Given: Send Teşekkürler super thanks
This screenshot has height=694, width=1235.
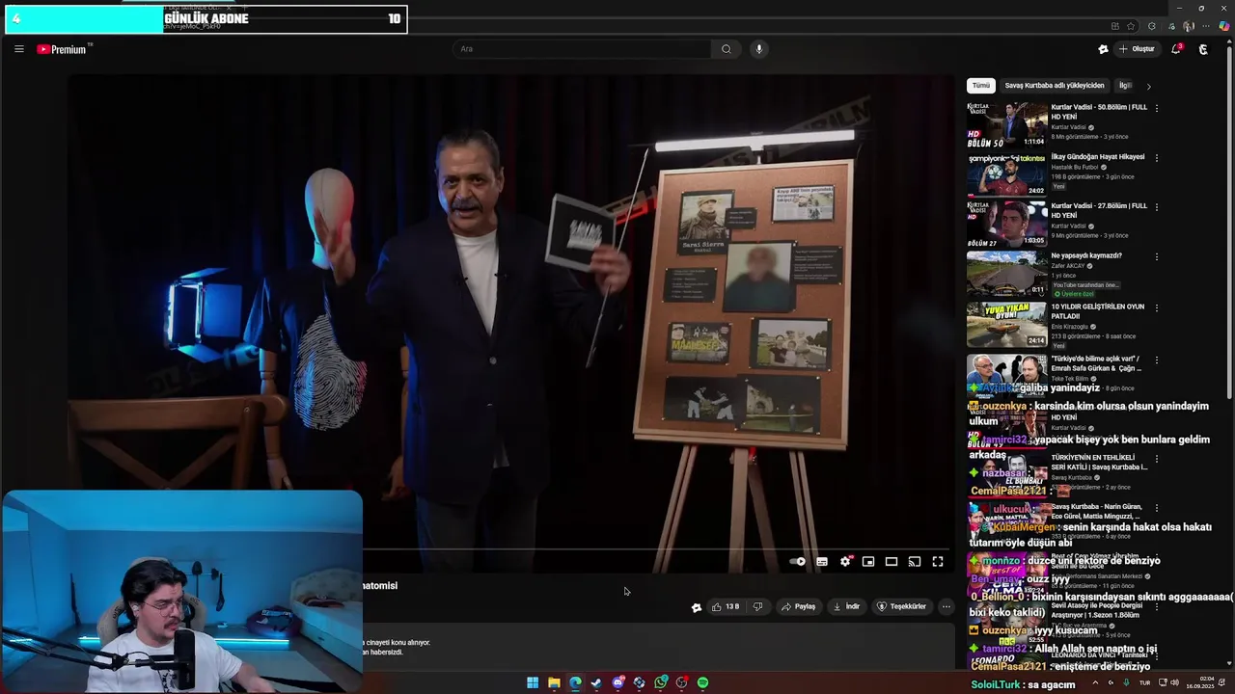Looking at the screenshot, I should pyautogui.click(x=901, y=606).
